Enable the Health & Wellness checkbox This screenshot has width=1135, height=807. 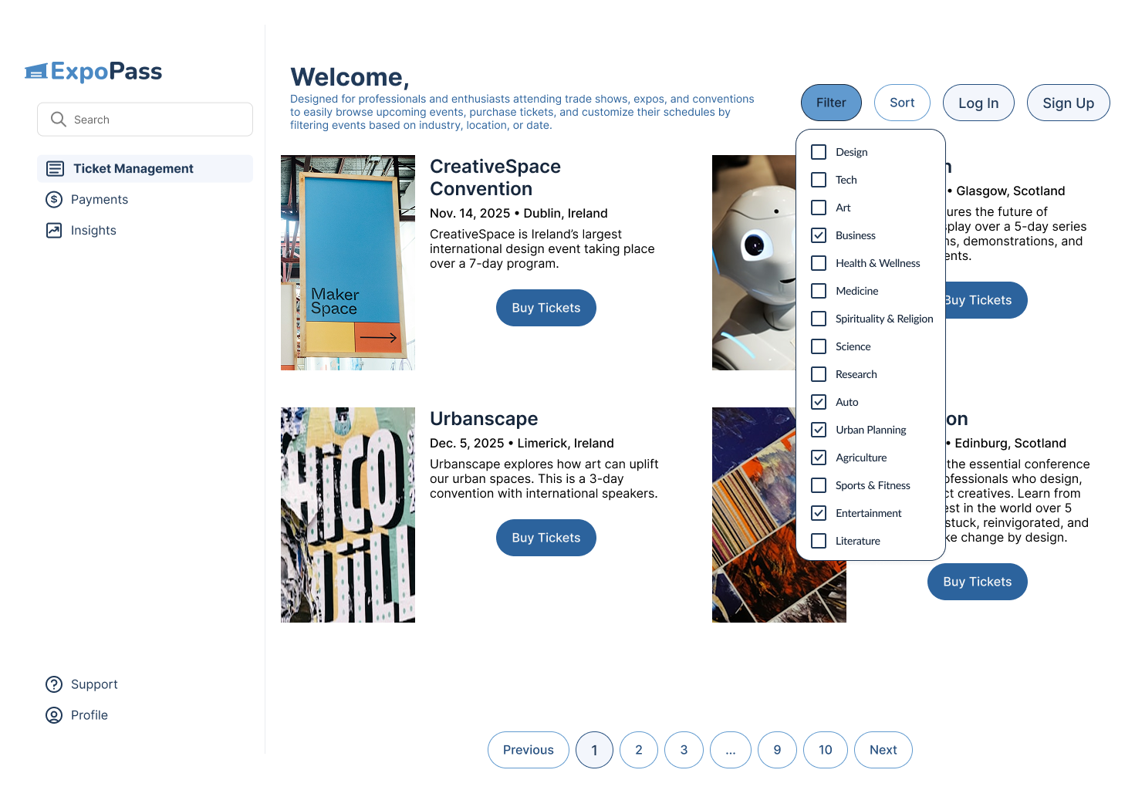(819, 263)
